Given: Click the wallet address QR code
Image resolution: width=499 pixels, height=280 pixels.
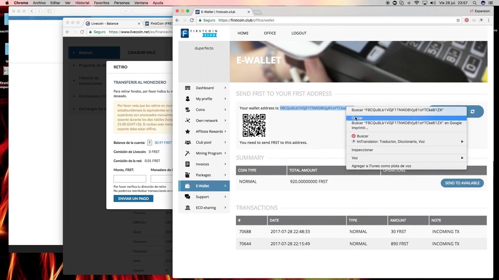Looking at the screenshot, I should point(254,125).
